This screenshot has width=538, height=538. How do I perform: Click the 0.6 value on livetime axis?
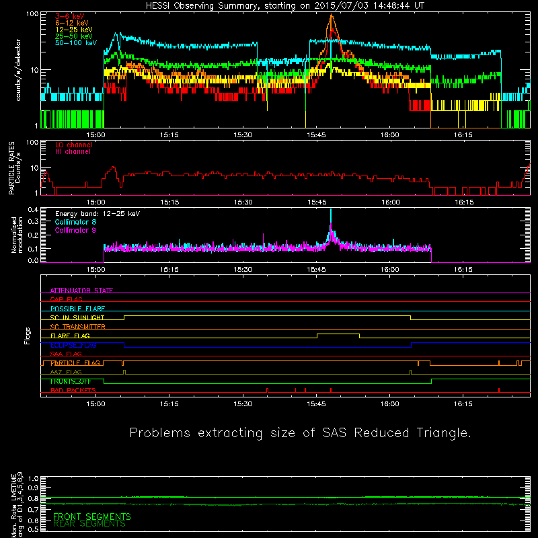(x=33, y=521)
